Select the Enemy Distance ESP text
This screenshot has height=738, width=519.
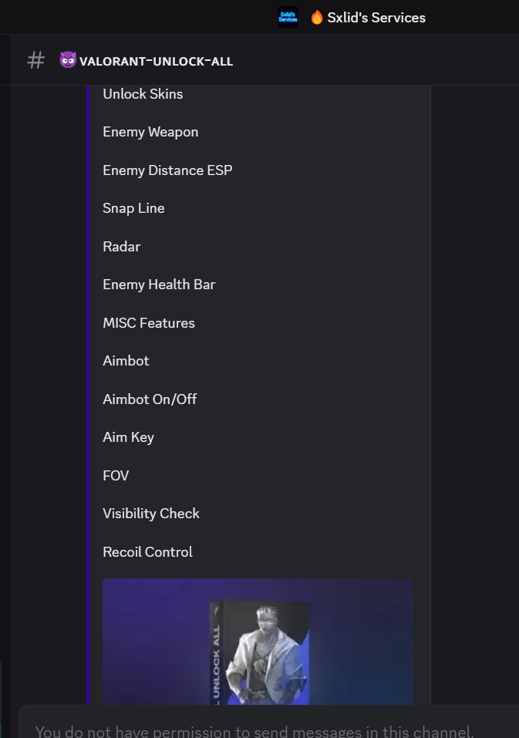point(167,170)
